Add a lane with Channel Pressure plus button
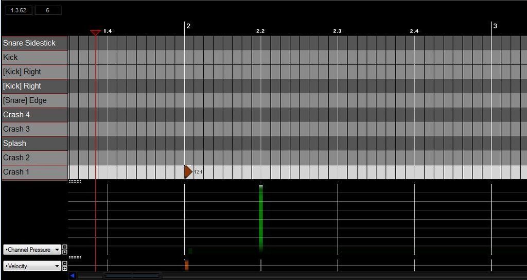The image size is (527, 280). tap(65, 252)
